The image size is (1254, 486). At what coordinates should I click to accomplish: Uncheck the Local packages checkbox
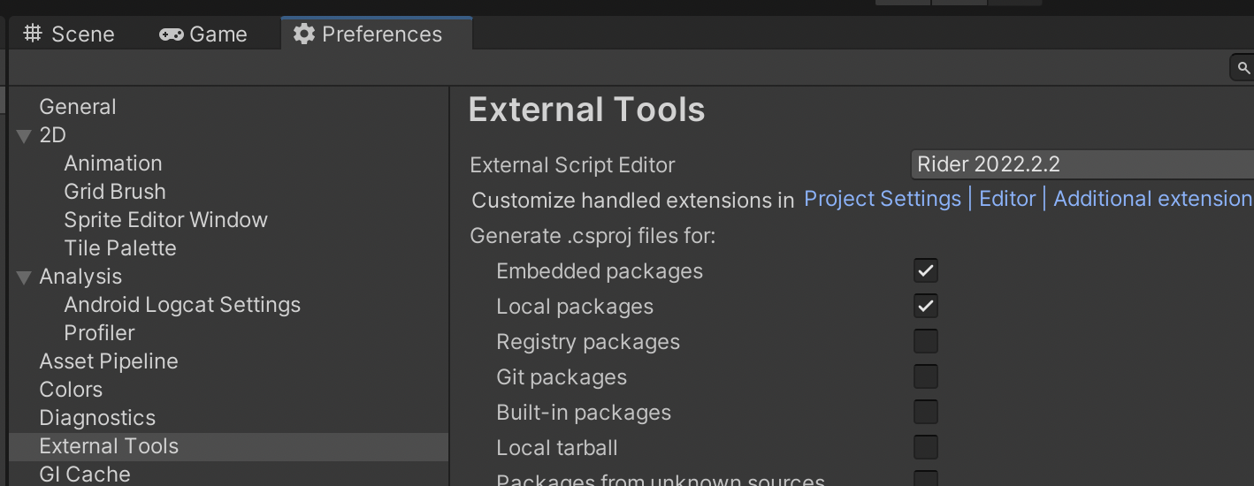(926, 306)
